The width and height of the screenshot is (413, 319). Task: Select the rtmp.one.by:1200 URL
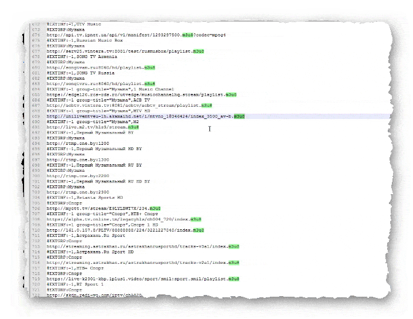tap(77, 144)
